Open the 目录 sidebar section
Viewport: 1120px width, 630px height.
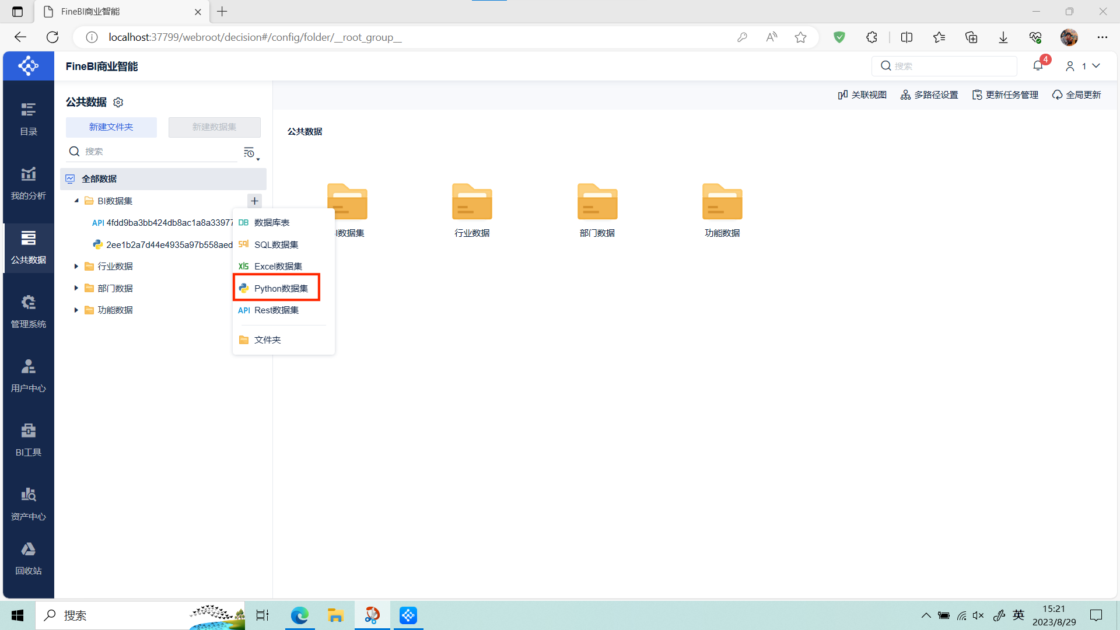[x=28, y=119]
